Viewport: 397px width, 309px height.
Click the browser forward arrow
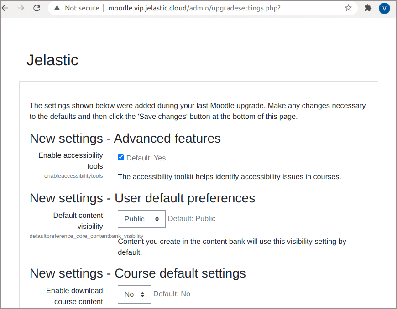click(x=21, y=8)
